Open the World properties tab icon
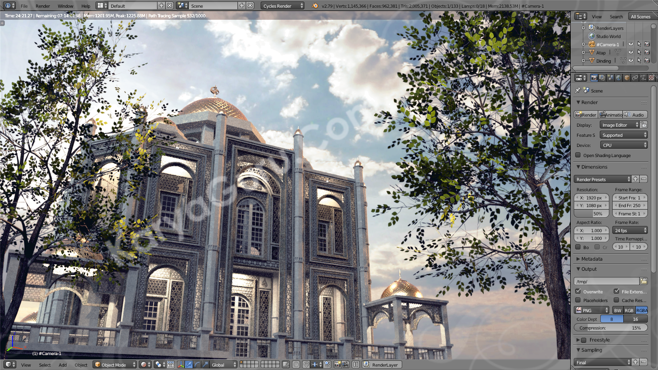The image size is (658, 370). coord(619,78)
